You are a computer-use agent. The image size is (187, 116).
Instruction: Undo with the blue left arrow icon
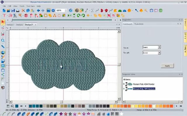38,10
